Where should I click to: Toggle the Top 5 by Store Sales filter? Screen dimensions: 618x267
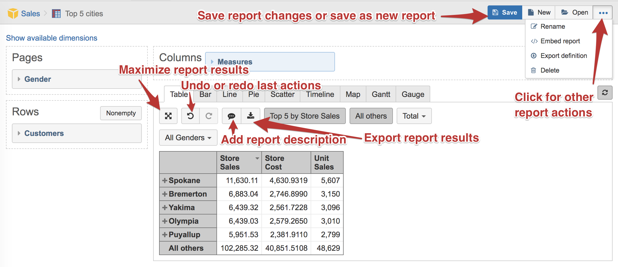[305, 116]
